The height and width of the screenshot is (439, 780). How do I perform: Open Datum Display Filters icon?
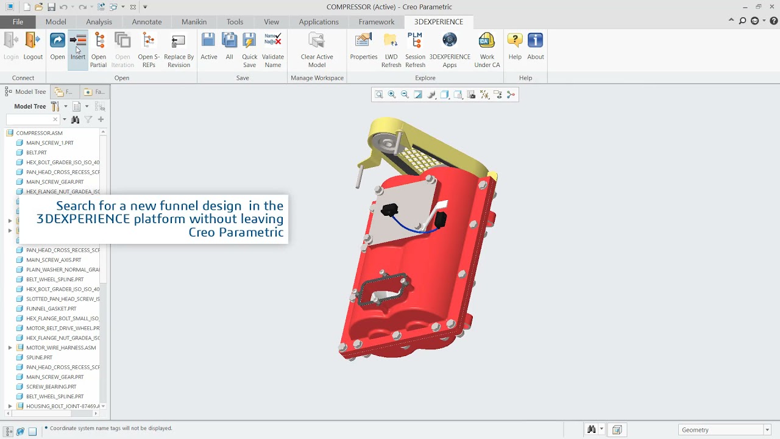(484, 95)
